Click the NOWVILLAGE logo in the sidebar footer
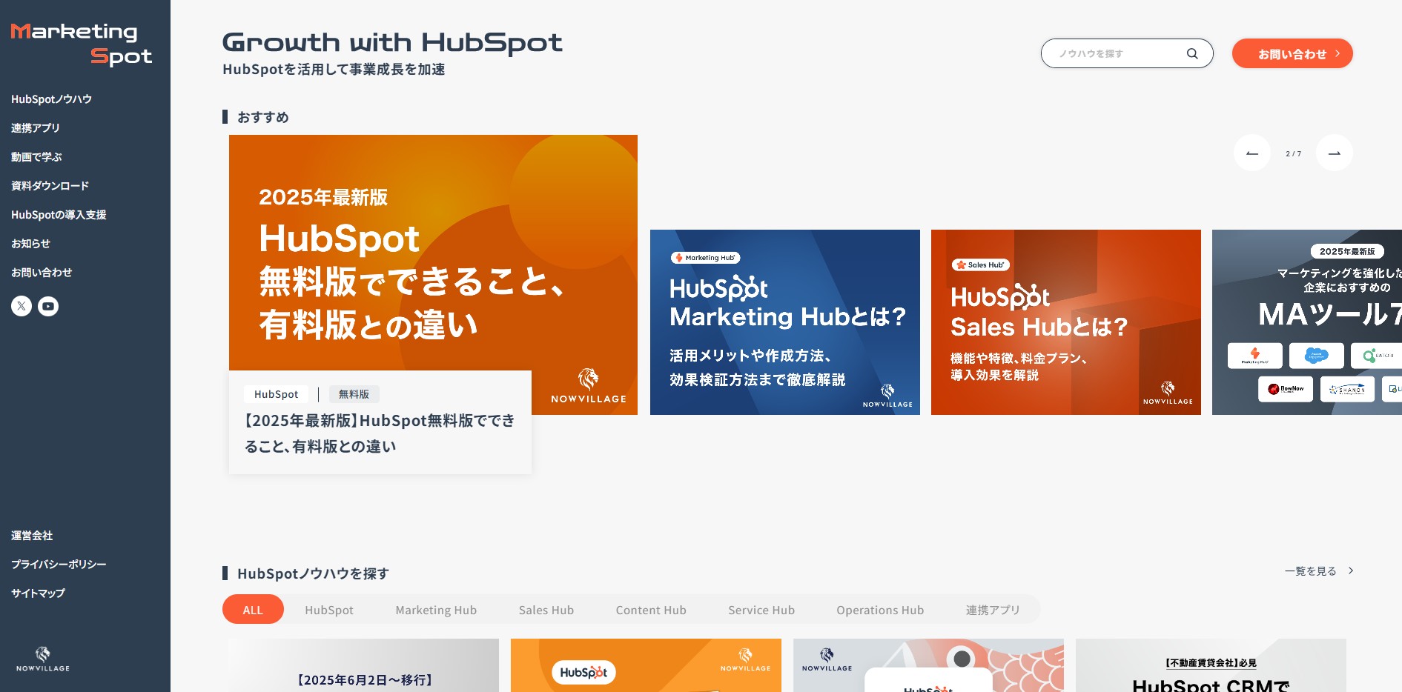This screenshot has height=692, width=1402. (x=43, y=659)
